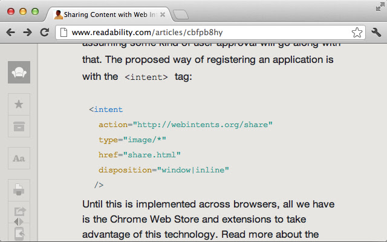The image size is (387, 242).
Task: Click the Readability armchair logo icon
Action: pyautogui.click(x=19, y=73)
